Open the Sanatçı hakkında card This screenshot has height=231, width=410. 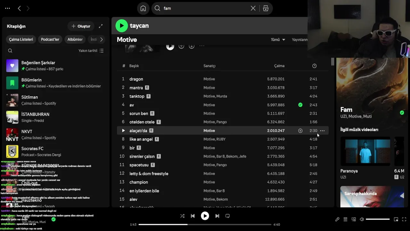(x=372, y=197)
